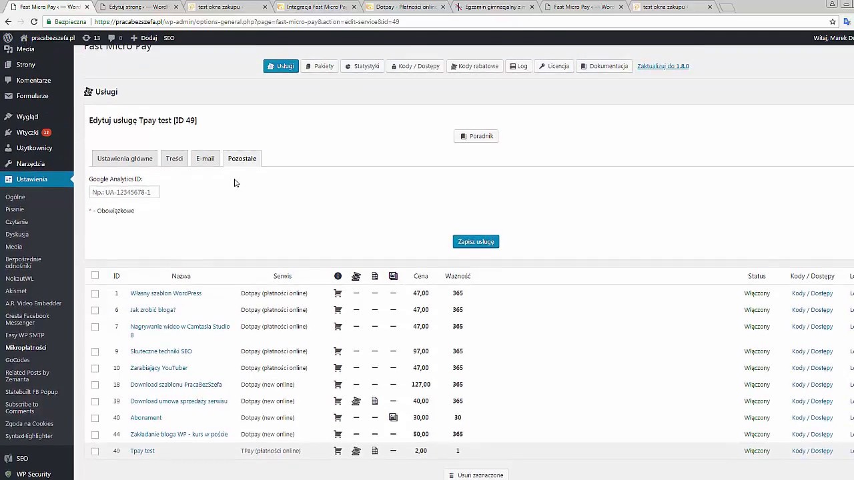The image size is (854, 480).
Task: Bookmark the page with star icon
Action: coord(833,21)
